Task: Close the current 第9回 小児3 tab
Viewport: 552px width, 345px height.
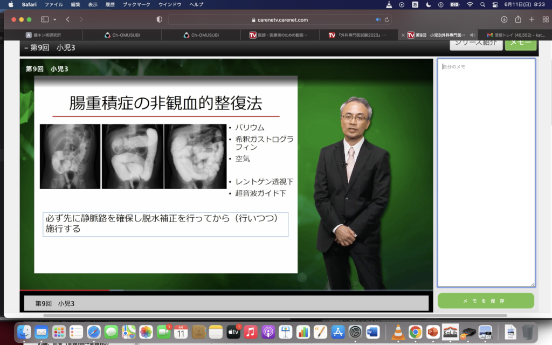Action: pyautogui.click(x=403, y=35)
